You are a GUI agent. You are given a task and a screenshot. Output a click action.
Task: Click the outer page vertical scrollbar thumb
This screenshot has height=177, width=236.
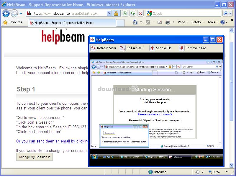[231, 81]
